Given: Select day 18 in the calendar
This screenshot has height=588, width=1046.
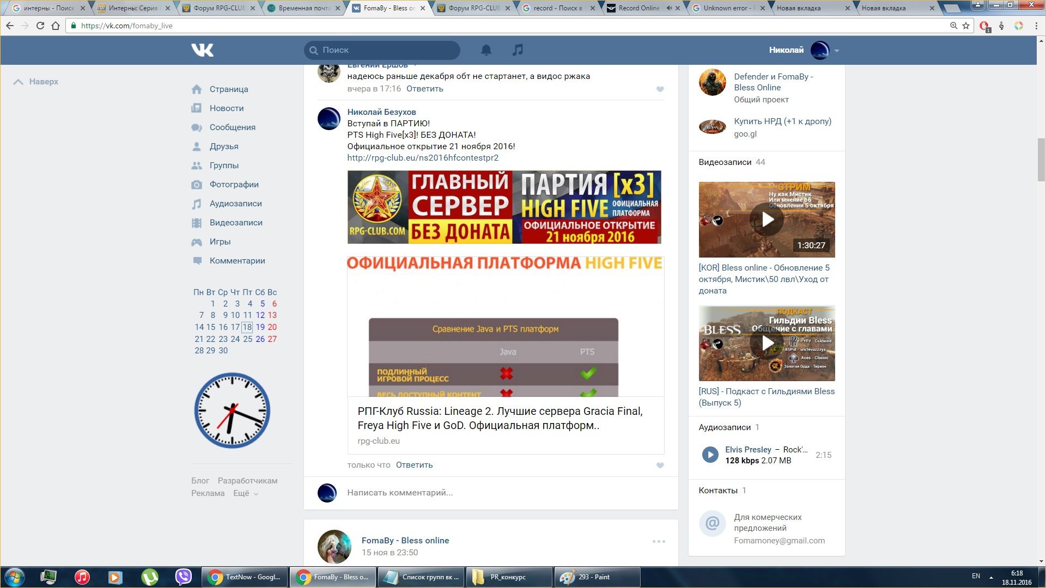Looking at the screenshot, I should pos(247,327).
